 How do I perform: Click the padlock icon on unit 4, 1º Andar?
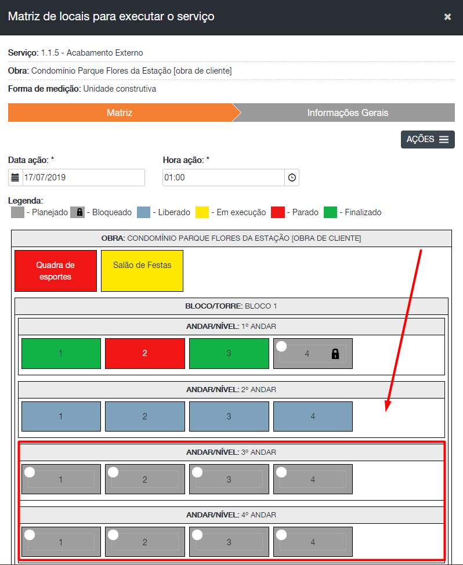(x=335, y=354)
